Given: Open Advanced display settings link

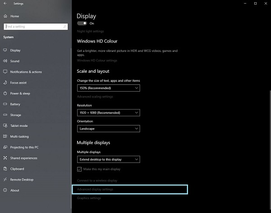Looking at the screenshot, I should (x=95, y=189).
